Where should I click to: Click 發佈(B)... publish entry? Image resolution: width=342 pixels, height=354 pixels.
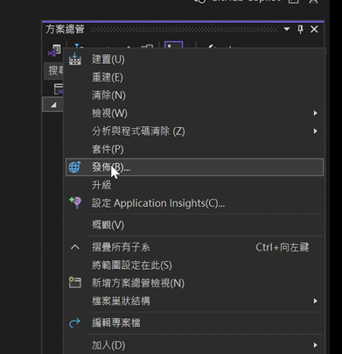coord(194,167)
